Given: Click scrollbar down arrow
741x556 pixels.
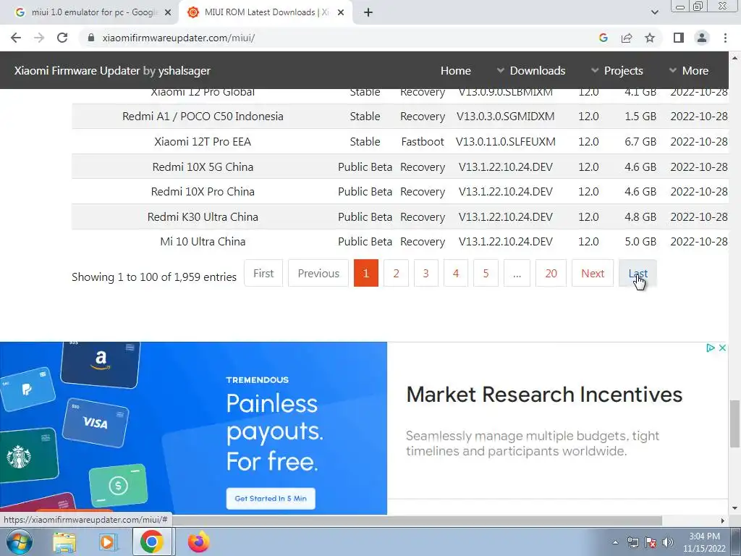Looking at the screenshot, I should click(x=734, y=509).
